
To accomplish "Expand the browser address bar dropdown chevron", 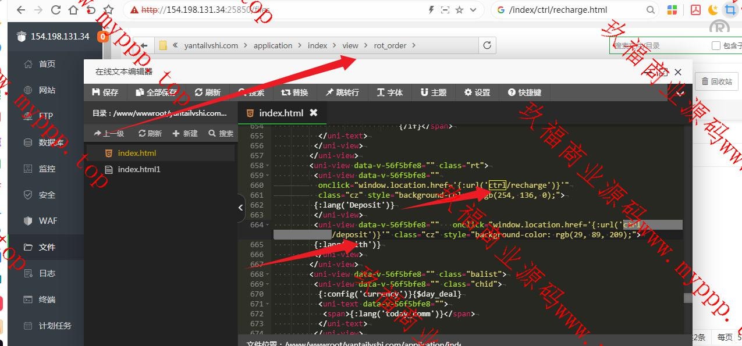I will click(x=473, y=10).
